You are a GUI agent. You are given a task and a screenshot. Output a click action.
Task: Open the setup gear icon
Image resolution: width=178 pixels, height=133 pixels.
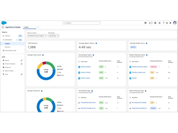tap(167, 23)
